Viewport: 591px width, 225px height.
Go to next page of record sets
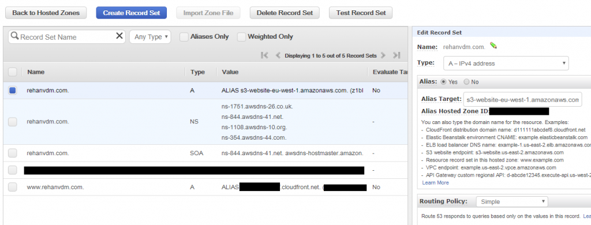click(x=383, y=55)
